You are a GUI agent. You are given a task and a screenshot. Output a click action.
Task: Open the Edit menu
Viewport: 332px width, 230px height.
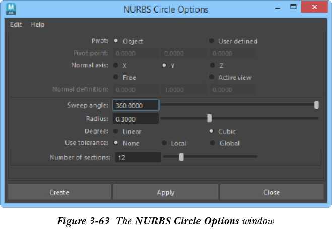tap(16, 24)
